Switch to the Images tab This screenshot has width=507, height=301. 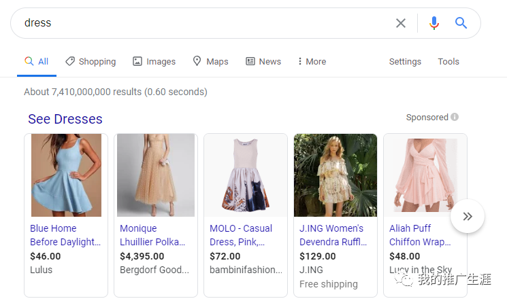(x=154, y=61)
